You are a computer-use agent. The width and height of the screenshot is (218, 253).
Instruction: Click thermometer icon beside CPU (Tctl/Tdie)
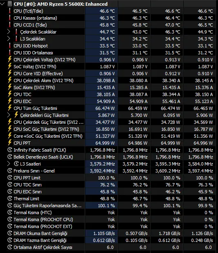coord(10,11)
